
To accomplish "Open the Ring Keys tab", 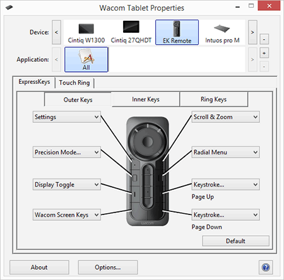I will tap(213, 99).
